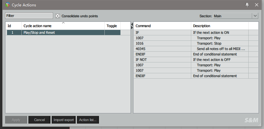Select the 1016 Transport: Stop command row
Screen dimensions: 264x129
coord(196,44)
